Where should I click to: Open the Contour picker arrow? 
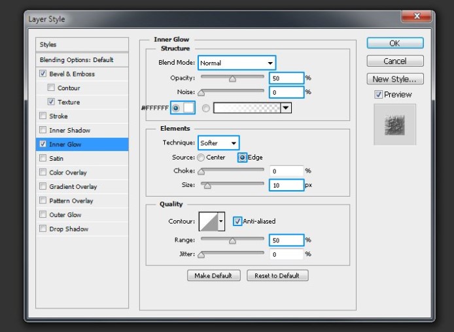coord(221,222)
